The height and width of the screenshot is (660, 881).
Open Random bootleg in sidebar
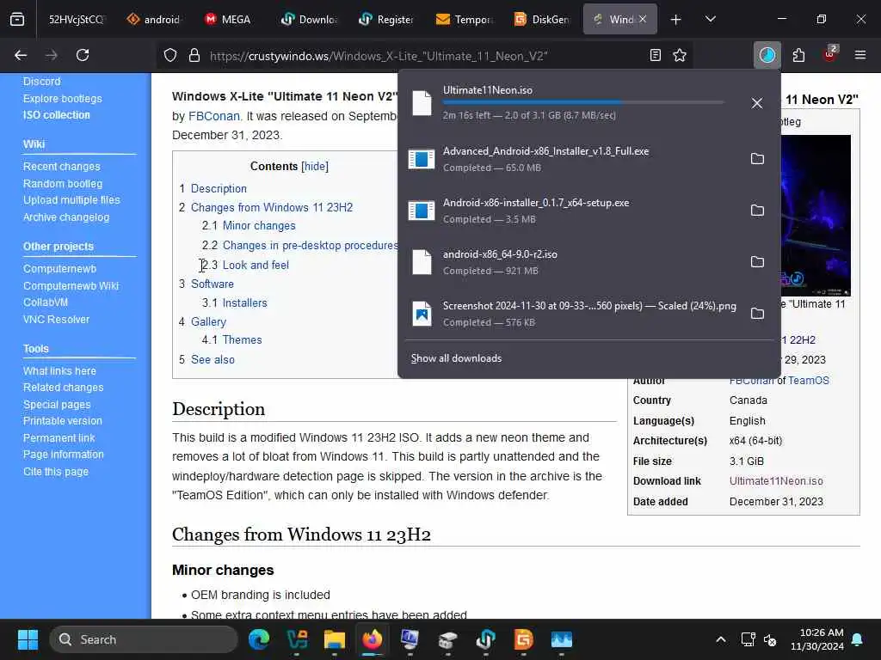point(62,184)
